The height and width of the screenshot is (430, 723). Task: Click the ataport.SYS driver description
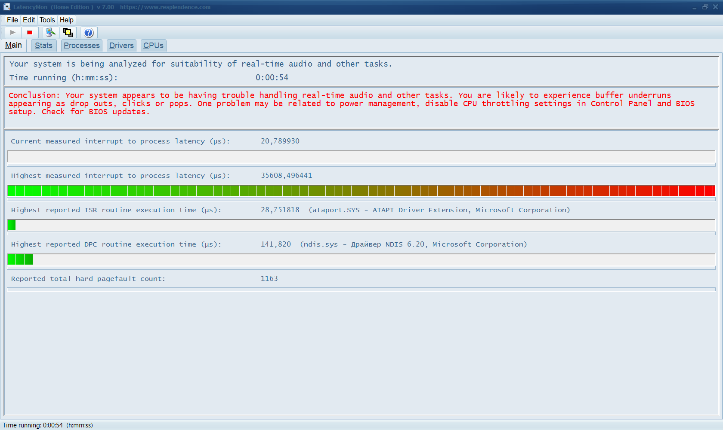click(439, 210)
